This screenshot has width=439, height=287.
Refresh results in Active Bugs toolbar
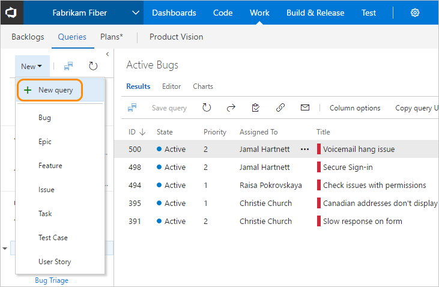point(207,108)
